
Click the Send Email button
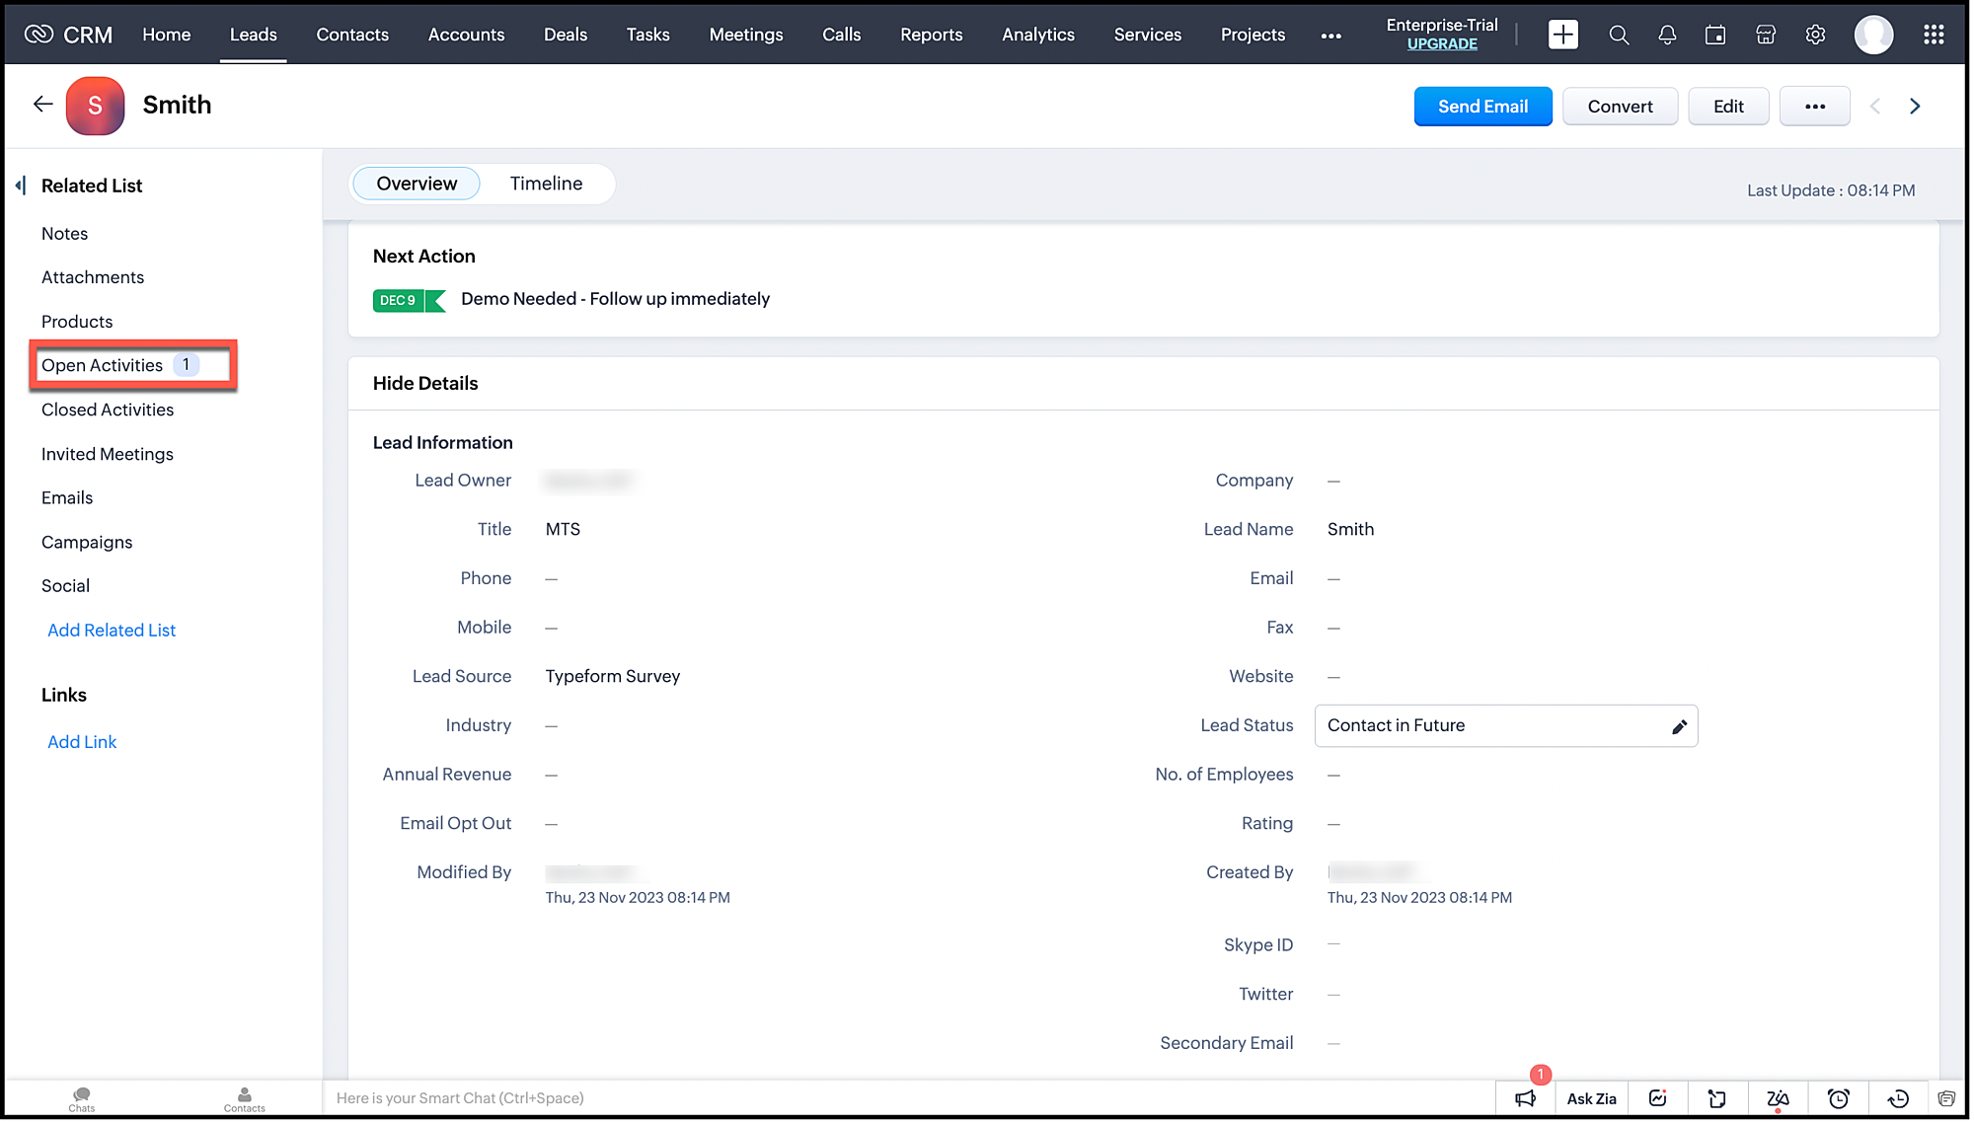tap(1482, 107)
